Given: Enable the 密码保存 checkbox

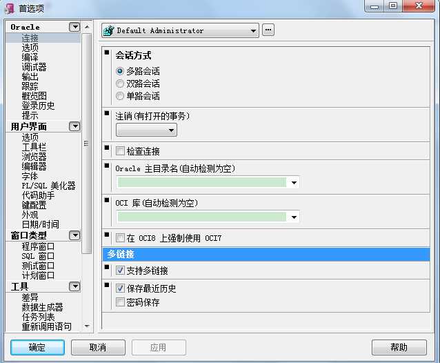Looking at the screenshot, I should click(120, 302).
